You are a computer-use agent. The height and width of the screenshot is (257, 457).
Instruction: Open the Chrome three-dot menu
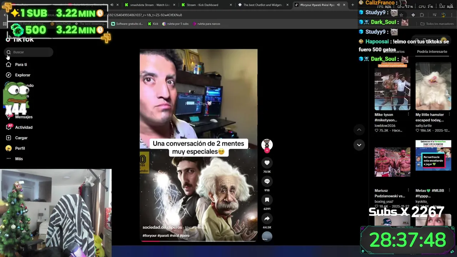(452, 15)
